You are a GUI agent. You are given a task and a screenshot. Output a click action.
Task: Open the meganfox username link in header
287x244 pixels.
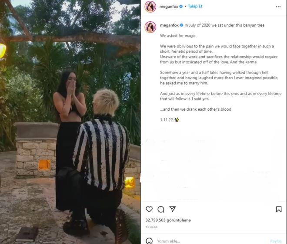[169, 7]
